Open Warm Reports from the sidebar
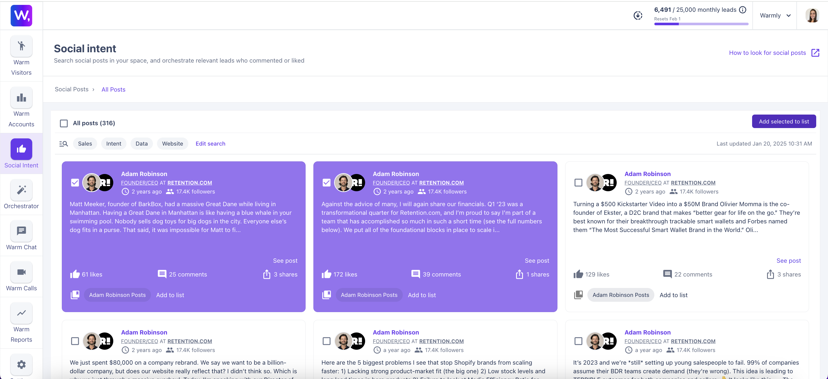The image size is (828, 379). tap(21, 323)
